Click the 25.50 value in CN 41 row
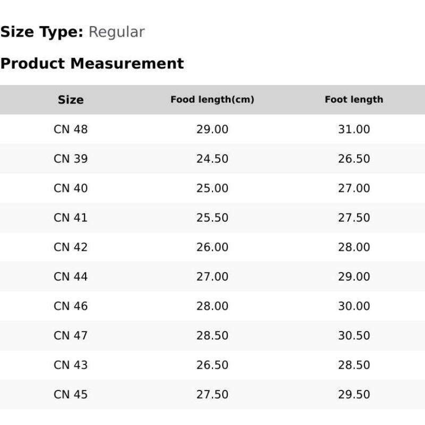This screenshot has width=425, height=425. pyautogui.click(x=212, y=218)
